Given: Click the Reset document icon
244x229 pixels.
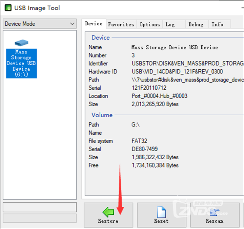Looking at the screenshot, I should (x=161, y=212).
